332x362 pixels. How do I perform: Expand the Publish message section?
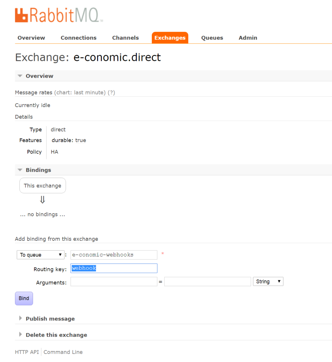[50, 319]
